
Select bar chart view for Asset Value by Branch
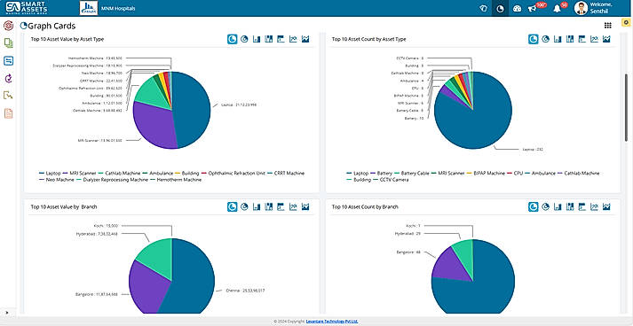[257, 206]
